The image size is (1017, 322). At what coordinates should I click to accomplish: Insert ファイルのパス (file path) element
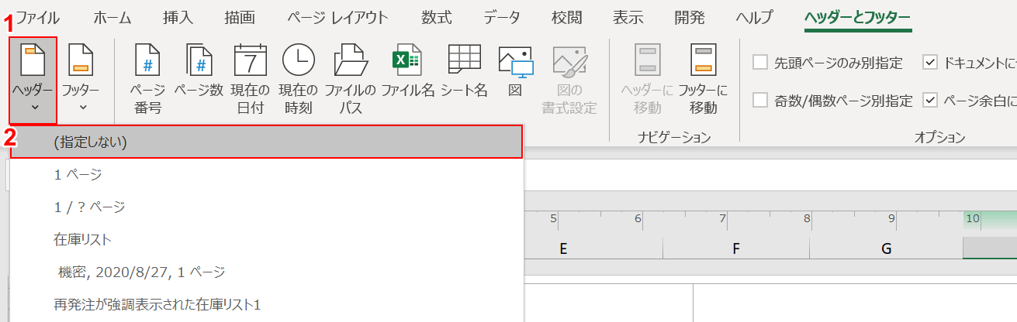click(350, 77)
